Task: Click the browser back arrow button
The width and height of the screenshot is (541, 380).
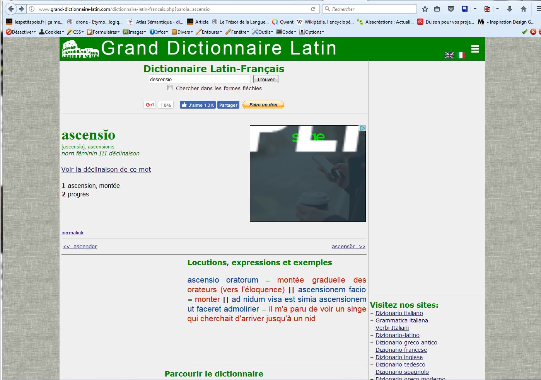Action: pos(11,9)
